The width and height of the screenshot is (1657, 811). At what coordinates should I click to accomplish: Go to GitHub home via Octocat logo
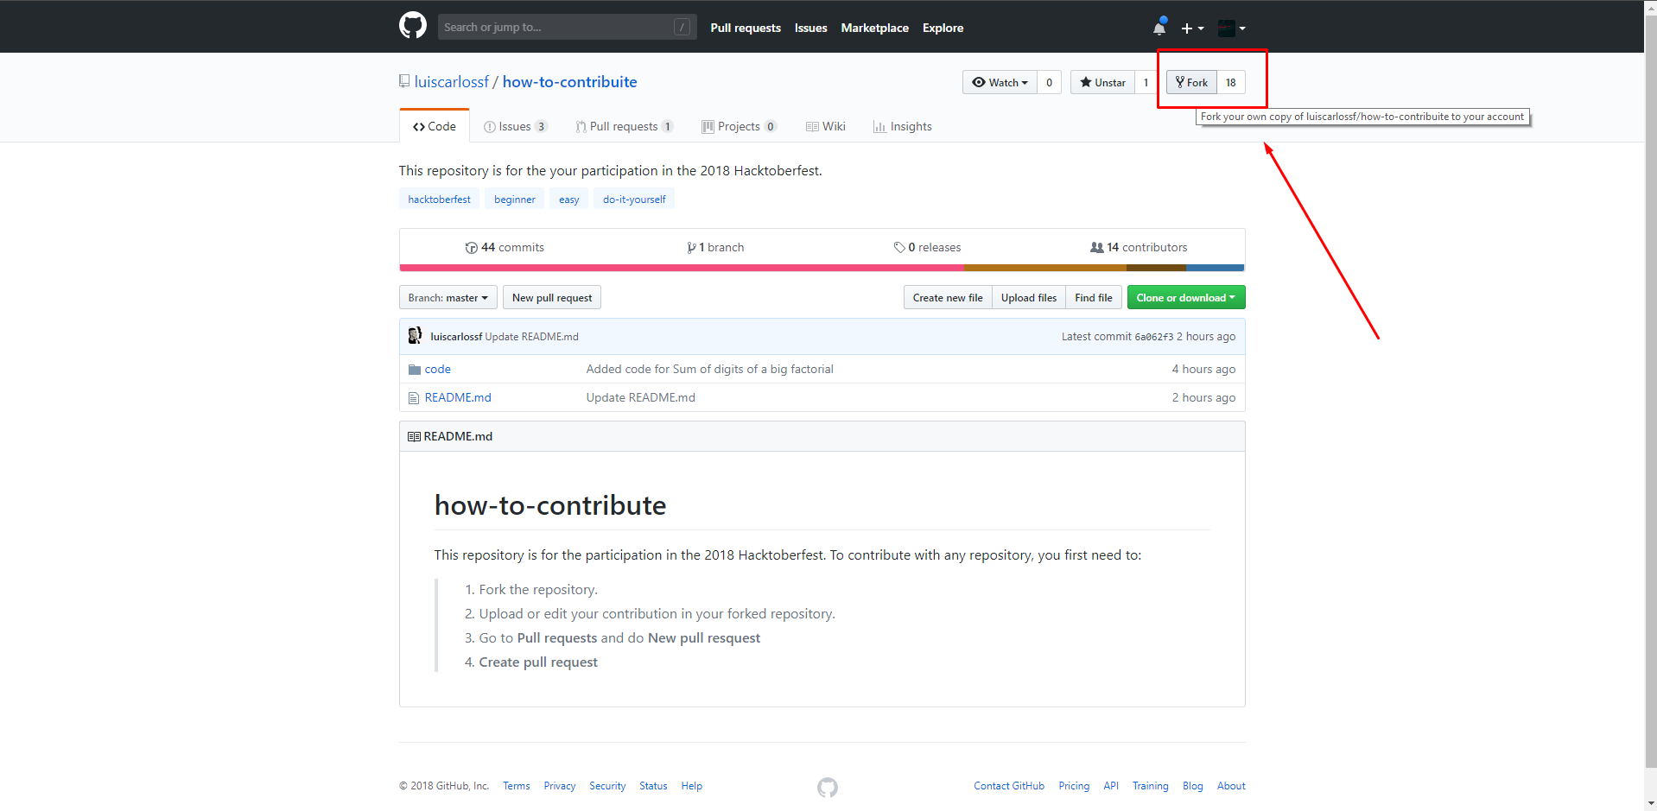(x=413, y=26)
